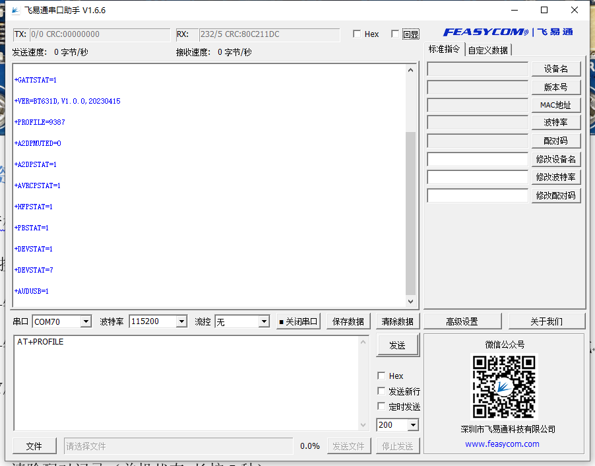Open 高级设置 advanced settings
Screen dimensions: 595x466
click(461, 321)
